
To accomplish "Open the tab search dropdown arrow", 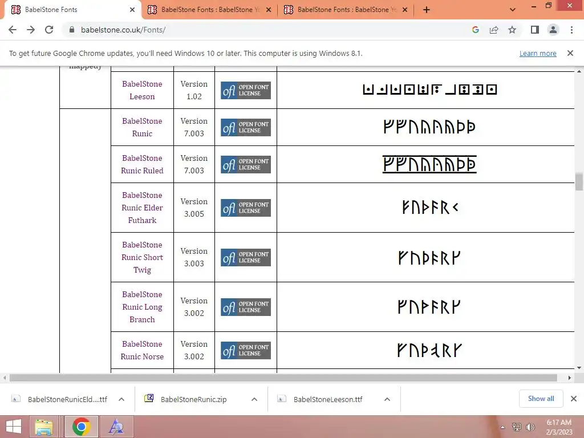I will tap(513, 10).
